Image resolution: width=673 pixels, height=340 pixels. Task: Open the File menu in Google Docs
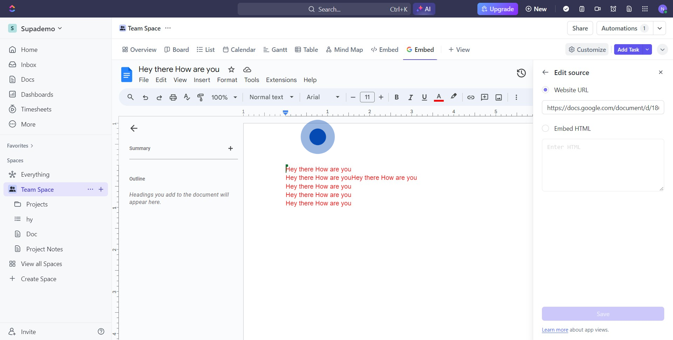click(144, 80)
